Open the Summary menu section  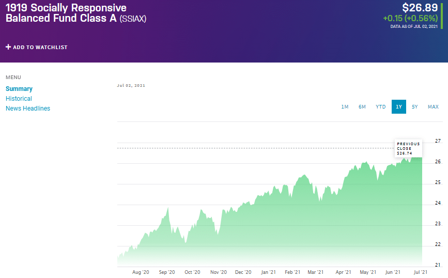[x=19, y=89]
